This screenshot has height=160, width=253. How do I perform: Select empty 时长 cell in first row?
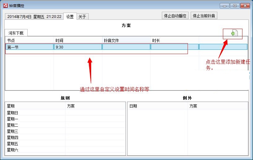[175, 47]
